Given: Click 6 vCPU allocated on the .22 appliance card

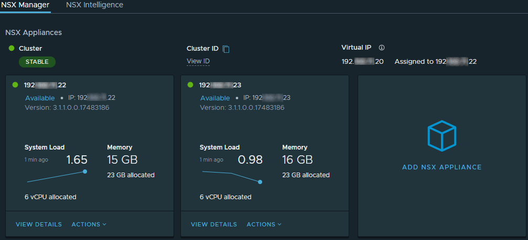Looking at the screenshot, I should [x=50, y=197].
